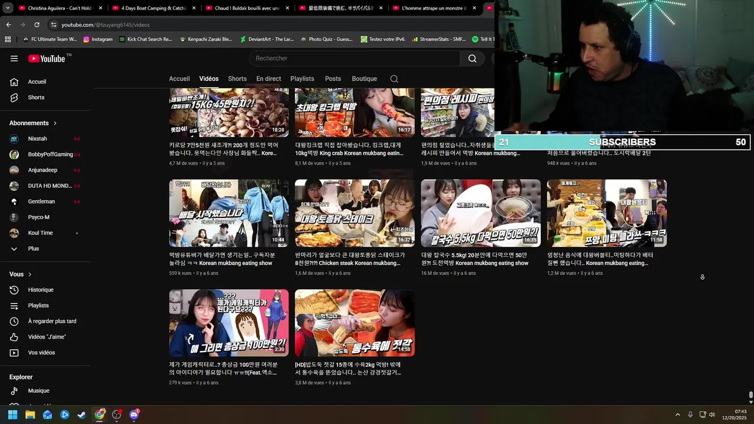Play the 11:58 video thumbnail
This screenshot has height=424, width=754.
[607, 213]
